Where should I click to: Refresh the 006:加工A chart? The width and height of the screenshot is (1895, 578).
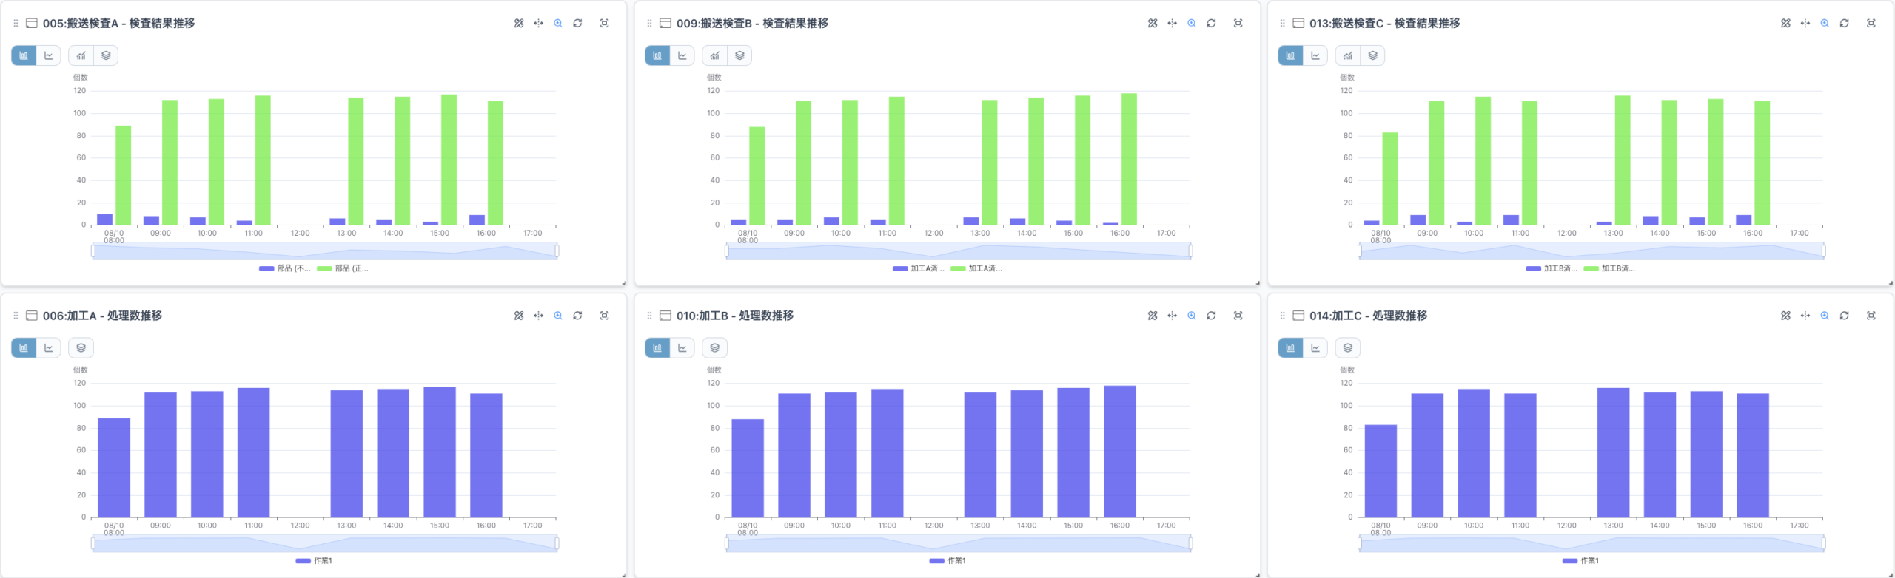point(578,316)
